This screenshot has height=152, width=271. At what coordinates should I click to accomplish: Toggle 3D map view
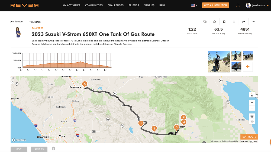[x=252, y=121]
